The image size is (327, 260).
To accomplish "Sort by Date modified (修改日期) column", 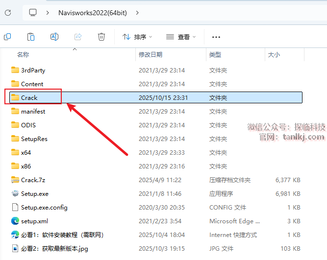I will (x=150, y=55).
